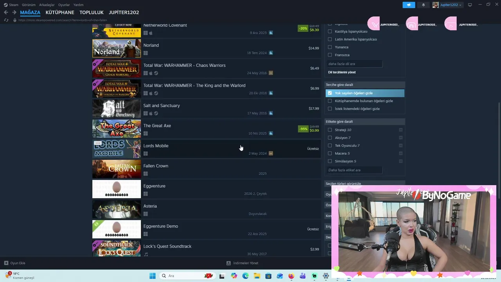Click the Oyun Ekle plus icon
Image resolution: width=501 pixels, height=282 pixels.
coord(6,263)
